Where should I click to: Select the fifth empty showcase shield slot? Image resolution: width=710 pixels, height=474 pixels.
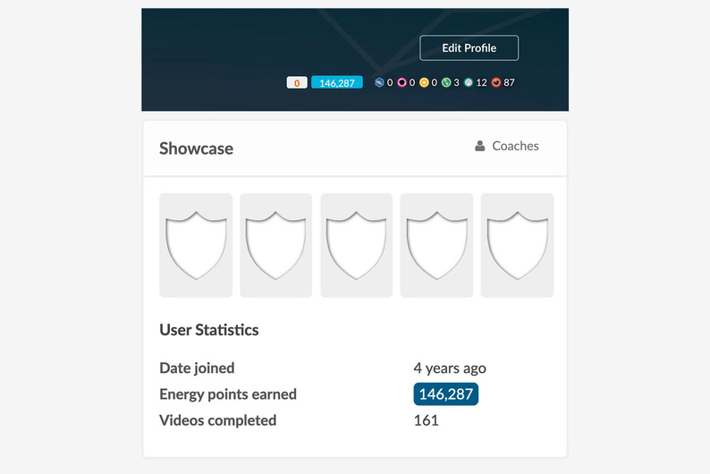click(x=517, y=245)
